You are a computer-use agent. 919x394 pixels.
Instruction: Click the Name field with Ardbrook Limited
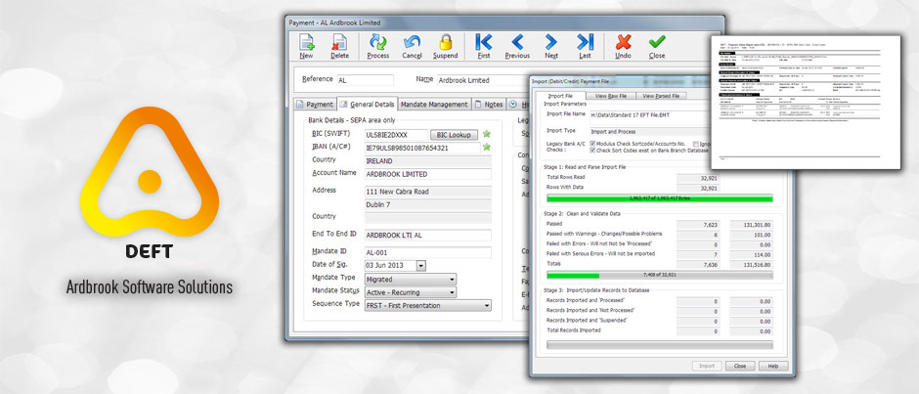coord(481,80)
